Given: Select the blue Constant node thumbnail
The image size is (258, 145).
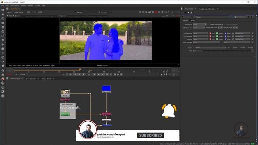Looking at the screenshot, I should (x=106, y=89).
